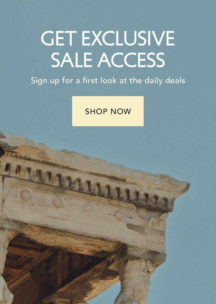Click the word ACCESS in the headline

[x=131, y=60]
